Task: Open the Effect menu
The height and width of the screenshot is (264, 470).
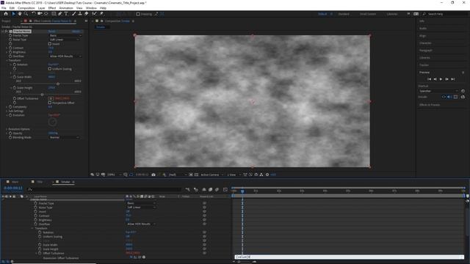Action: click(x=52, y=8)
